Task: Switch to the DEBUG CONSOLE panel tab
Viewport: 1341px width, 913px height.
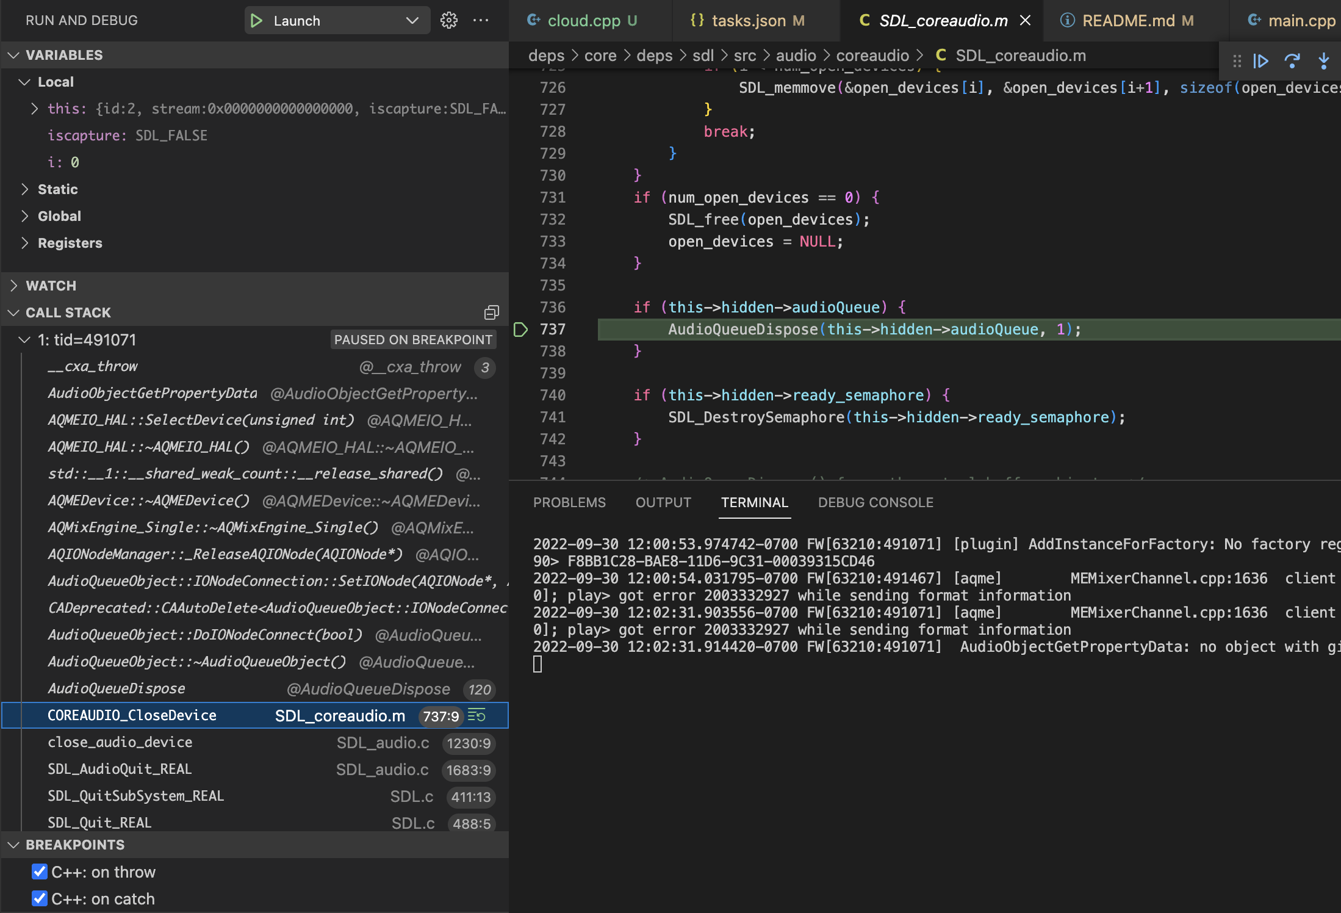Action: pyautogui.click(x=875, y=502)
